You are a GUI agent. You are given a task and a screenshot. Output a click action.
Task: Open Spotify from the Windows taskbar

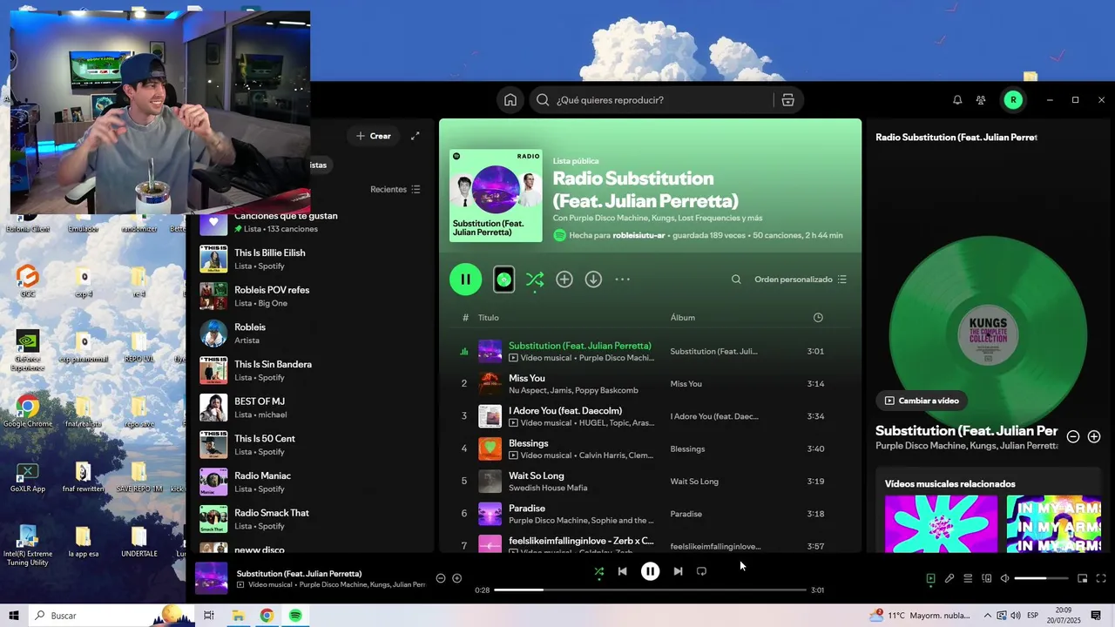pyautogui.click(x=295, y=616)
